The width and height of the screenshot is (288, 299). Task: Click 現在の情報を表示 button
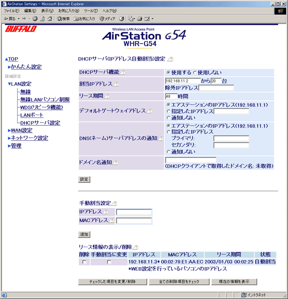pos(234,282)
